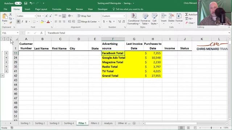
Task: Open Merge & Center dropdown arrow
Action: (99, 22)
